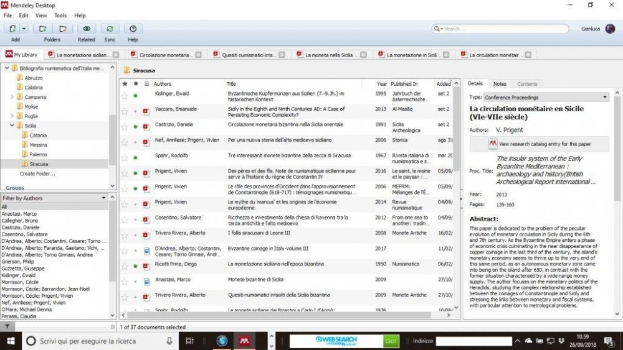Click View research catalog entry for this paper
The height and width of the screenshot is (350, 623).
click(539, 144)
